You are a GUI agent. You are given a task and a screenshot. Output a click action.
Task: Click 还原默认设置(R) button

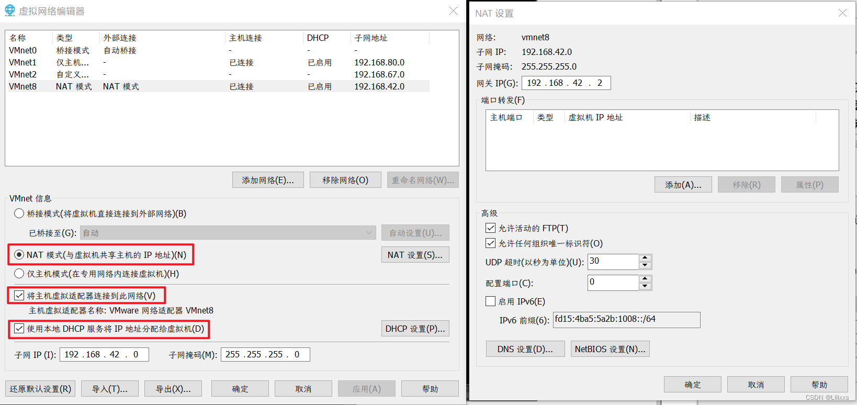(40, 389)
